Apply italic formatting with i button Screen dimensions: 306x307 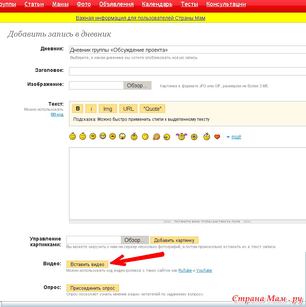point(91,109)
